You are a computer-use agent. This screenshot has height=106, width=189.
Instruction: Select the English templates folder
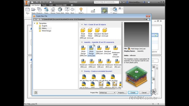pyautogui.click(x=45, y=26)
